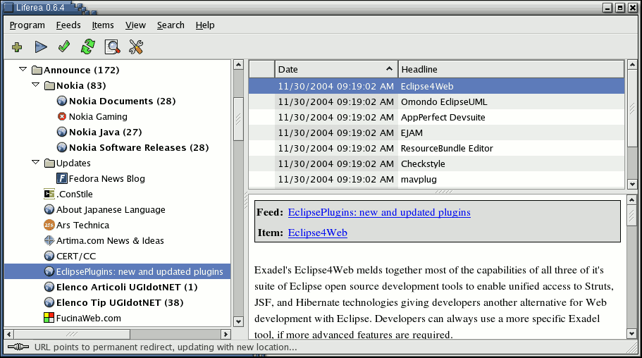
Task: Select the Nokia Gaming feed
Action: click(x=98, y=117)
